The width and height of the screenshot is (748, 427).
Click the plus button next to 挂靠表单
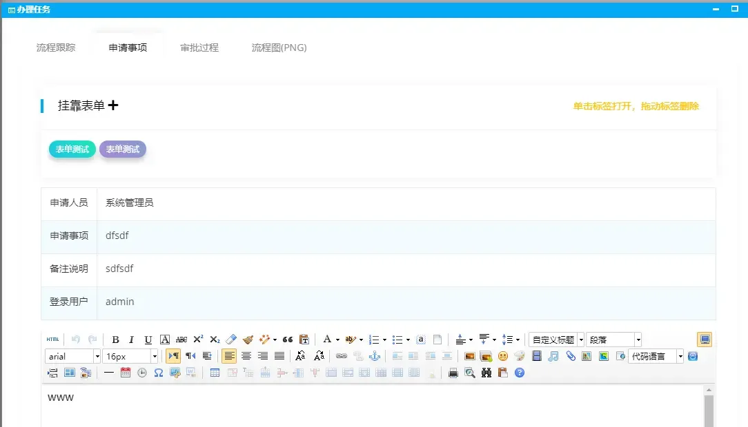[x=114, y=105]
